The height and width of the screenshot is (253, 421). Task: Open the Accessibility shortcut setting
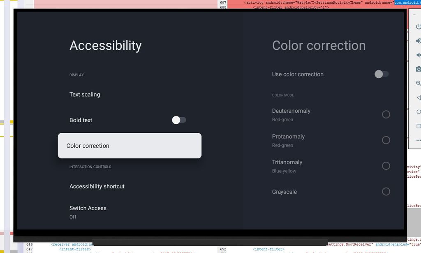tap(97, 186)
